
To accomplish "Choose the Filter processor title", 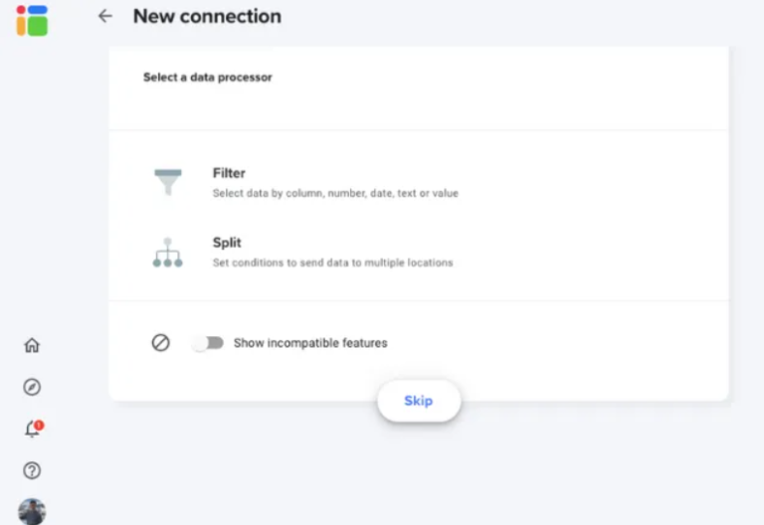I will coord(229,173).
